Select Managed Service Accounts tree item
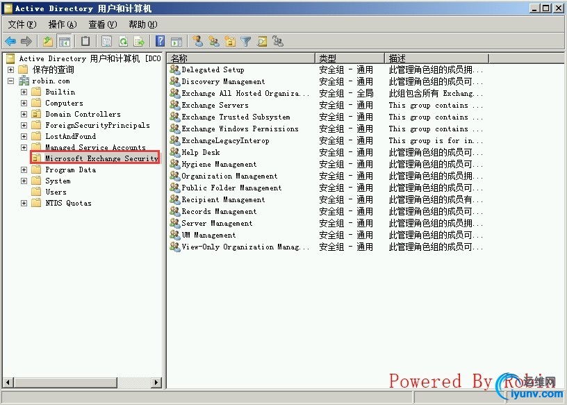 (95, 147)
